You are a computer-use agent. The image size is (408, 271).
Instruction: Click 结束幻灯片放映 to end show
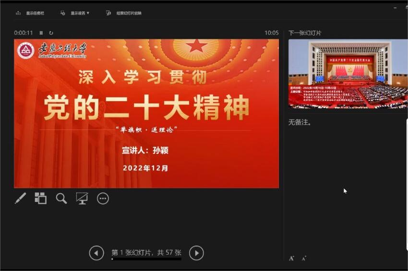pyautogui.click(x=124, y=13)
